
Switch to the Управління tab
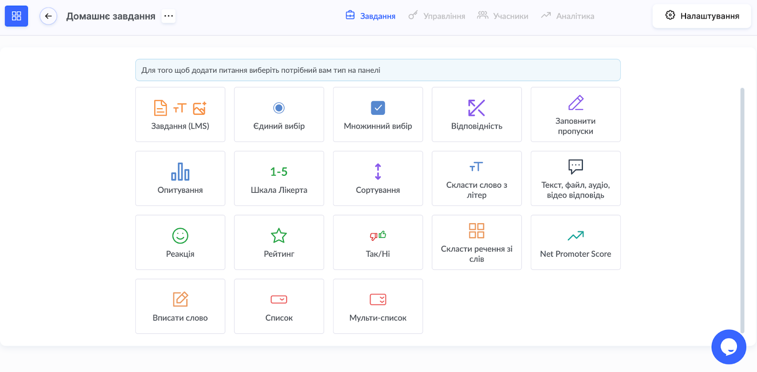click(x=437, y=16)
